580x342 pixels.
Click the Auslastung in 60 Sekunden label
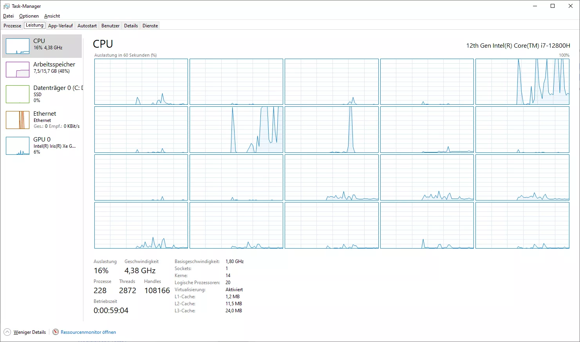125,55
